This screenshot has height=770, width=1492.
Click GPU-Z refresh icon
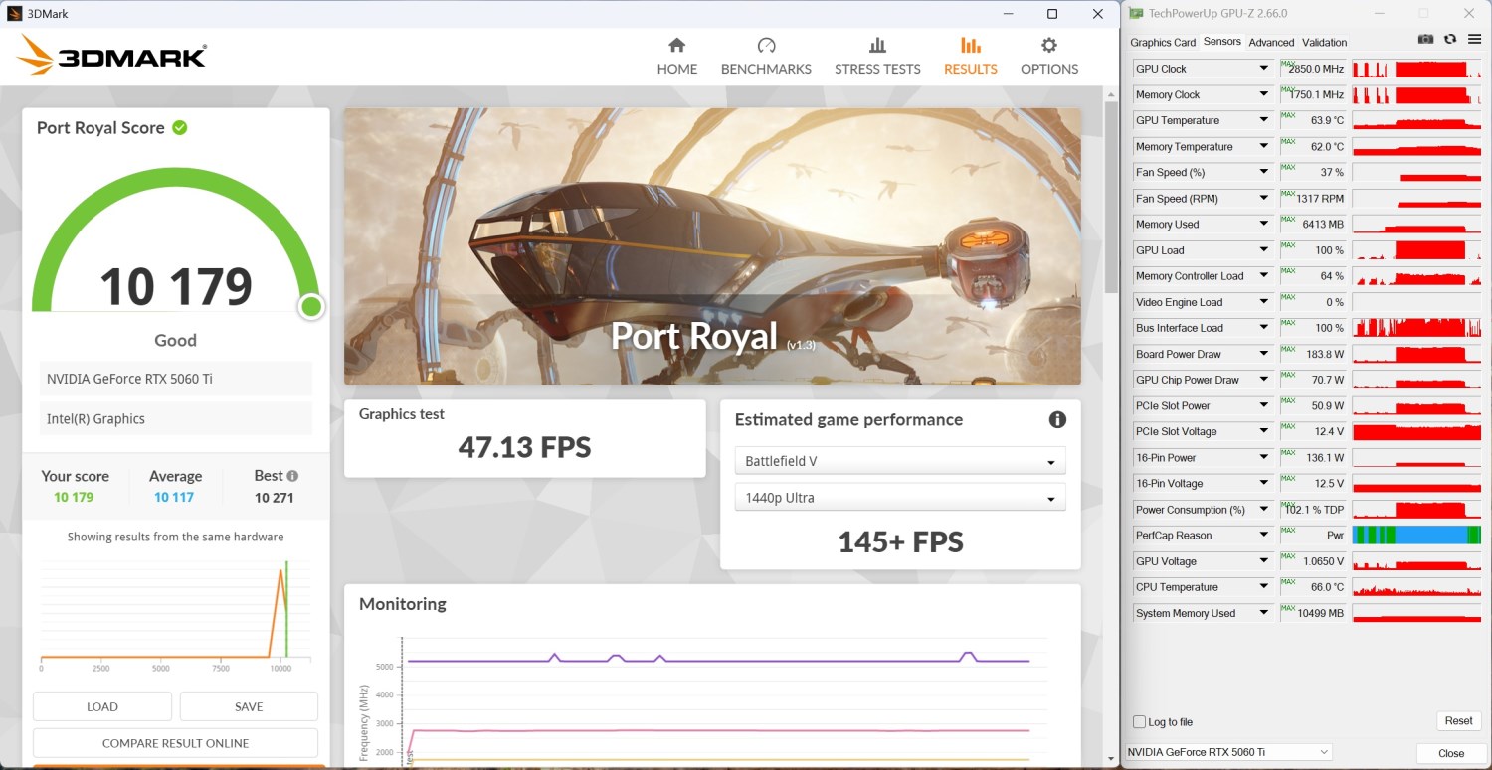pos(1450,40)
